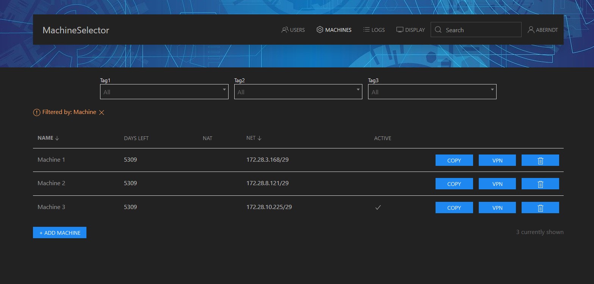Viewport: 594px width, 284px height.
Task: Clear the Machine filter with X icon
Action: click(x=102, y=112)
